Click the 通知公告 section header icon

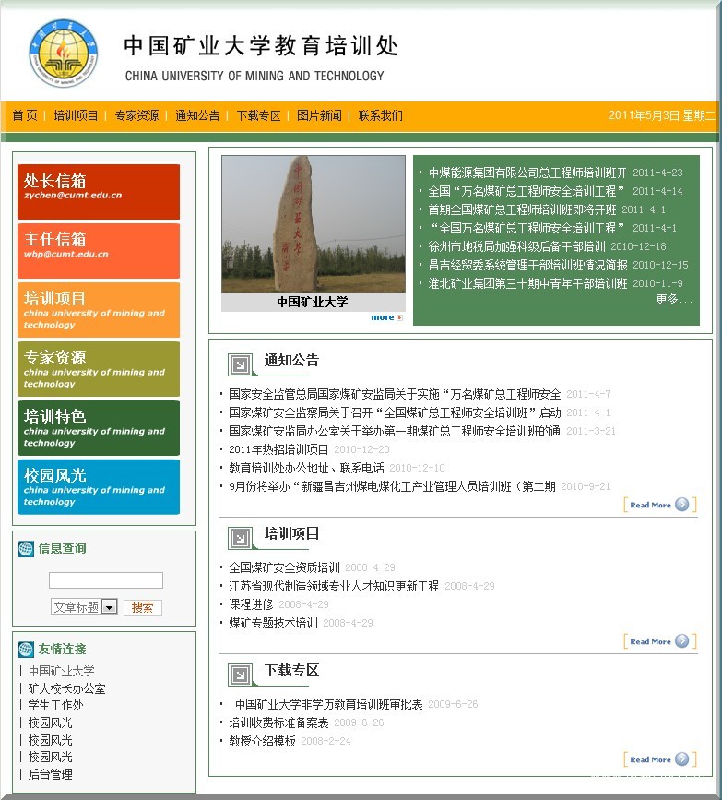pos(240,364)
